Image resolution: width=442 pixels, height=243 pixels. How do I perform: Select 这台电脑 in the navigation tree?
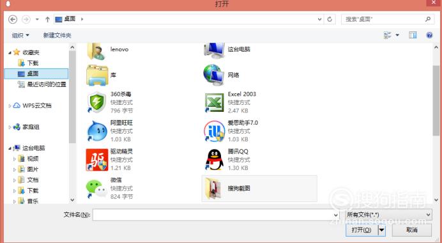(34, 148)
